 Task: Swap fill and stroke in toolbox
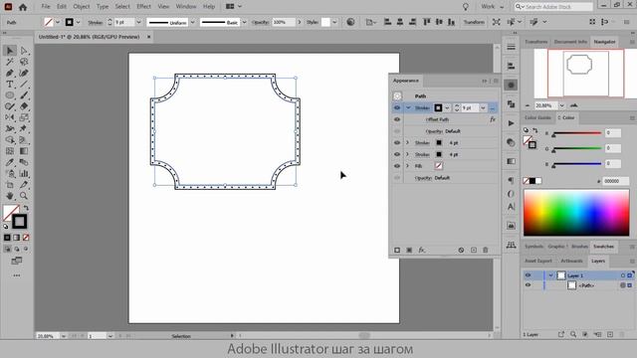(26, 208)
